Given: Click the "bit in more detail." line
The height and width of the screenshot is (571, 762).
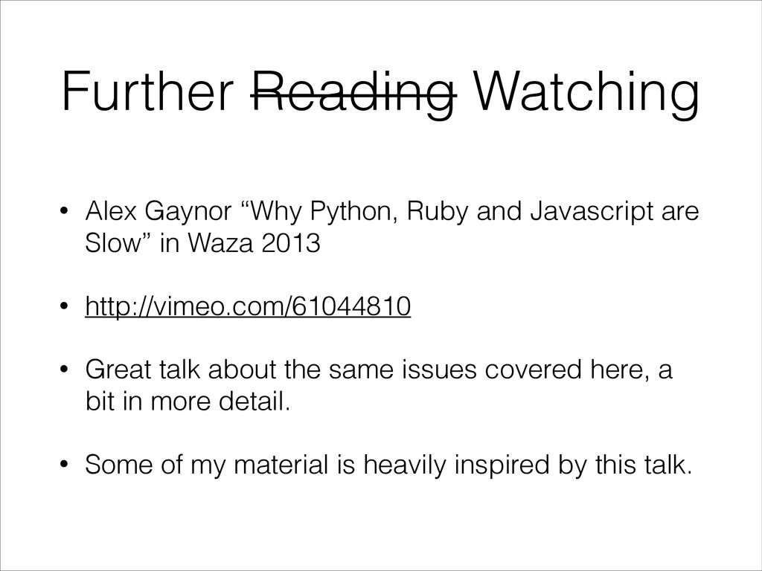Looking at the screenshot, I should (188, 401).
